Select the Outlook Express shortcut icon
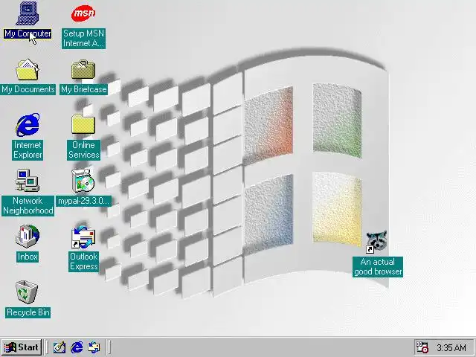The width and height of the screenshot is (476, 357). point(83,237)
